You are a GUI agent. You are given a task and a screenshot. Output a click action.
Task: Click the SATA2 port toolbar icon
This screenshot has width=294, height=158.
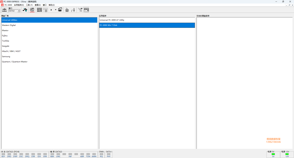click(5, 10)
